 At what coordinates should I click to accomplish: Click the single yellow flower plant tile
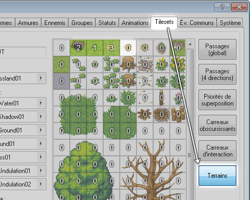(x=161, y=64)
